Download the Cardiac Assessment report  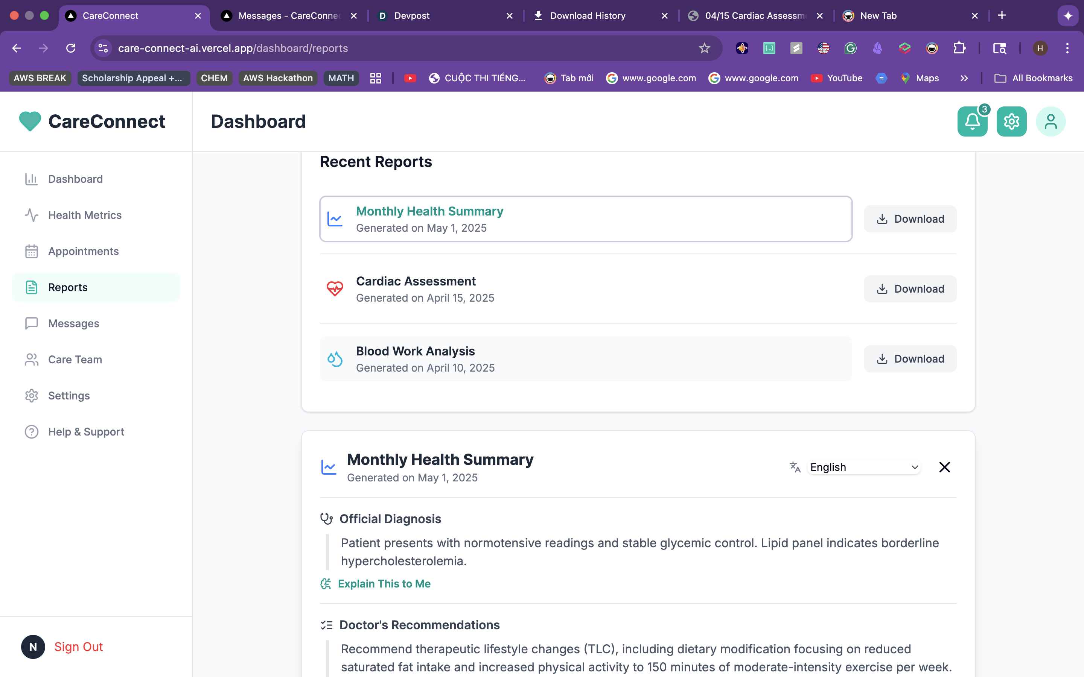pyautogui.click(x=910, y=289)
